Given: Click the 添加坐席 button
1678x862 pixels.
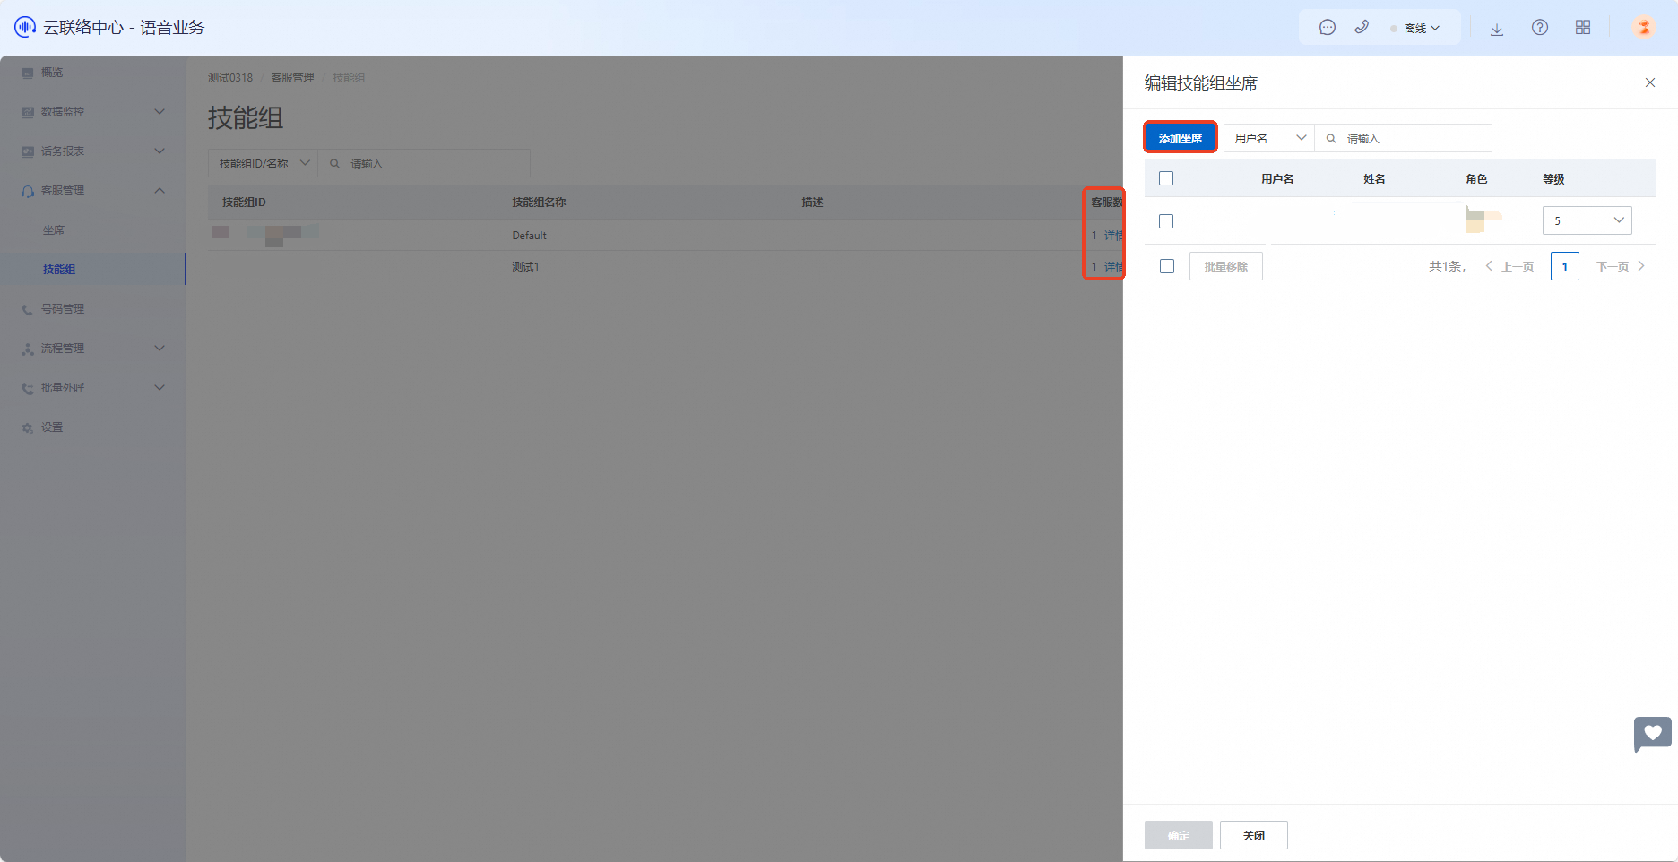Looking at the screenshot, I should [x=1181, y=138].
